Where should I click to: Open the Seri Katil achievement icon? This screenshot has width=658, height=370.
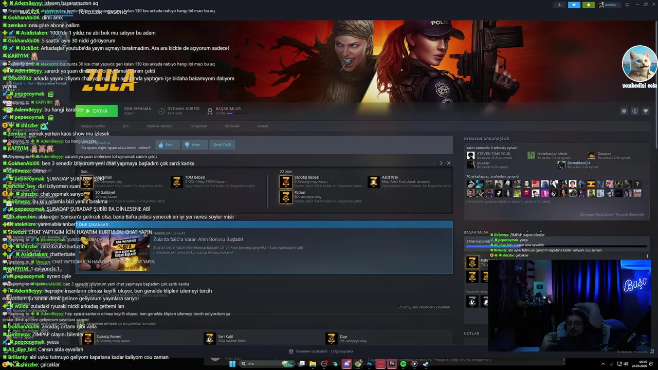(209, 339)
